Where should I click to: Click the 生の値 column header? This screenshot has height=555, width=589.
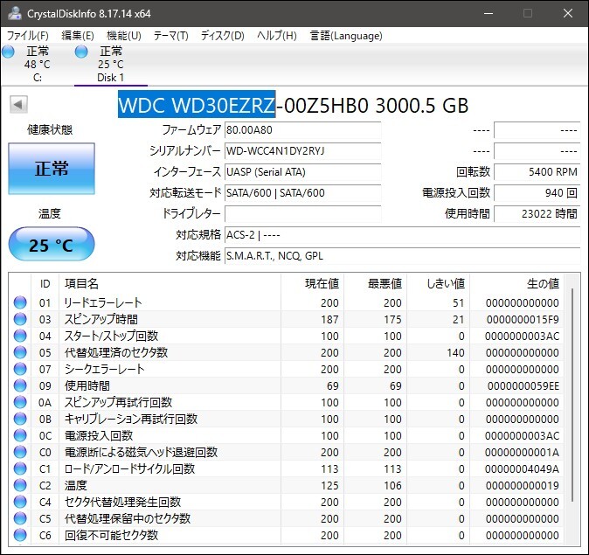click(x=516, y=284)
